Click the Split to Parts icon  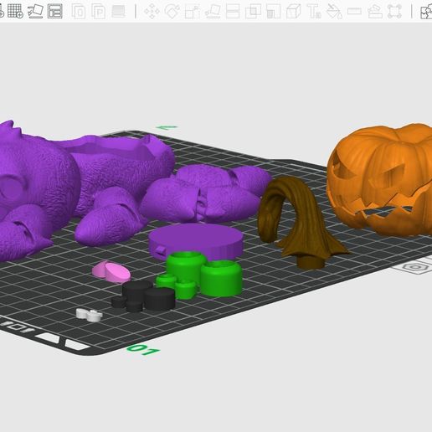[x=99, y=12]
